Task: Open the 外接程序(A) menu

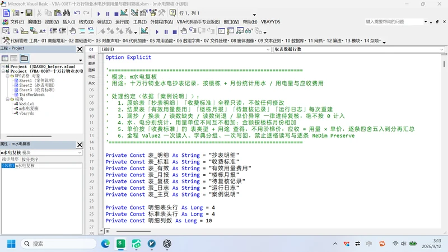Action: click(x=162, y=22)
